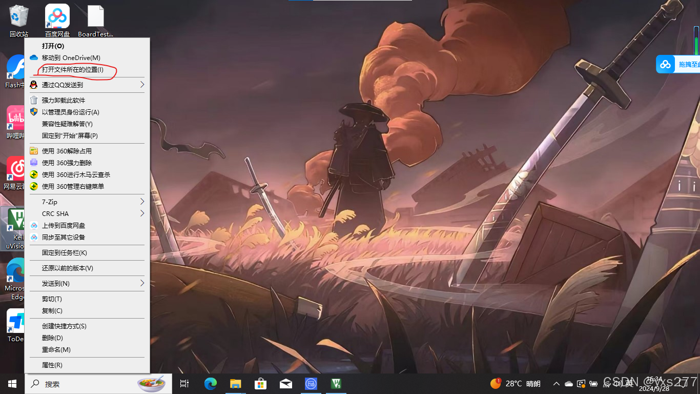Open the 7-Zip submenu entry
Image resolution: width=700 pixels, height=394 pixels.
click(x=87, y=202)
